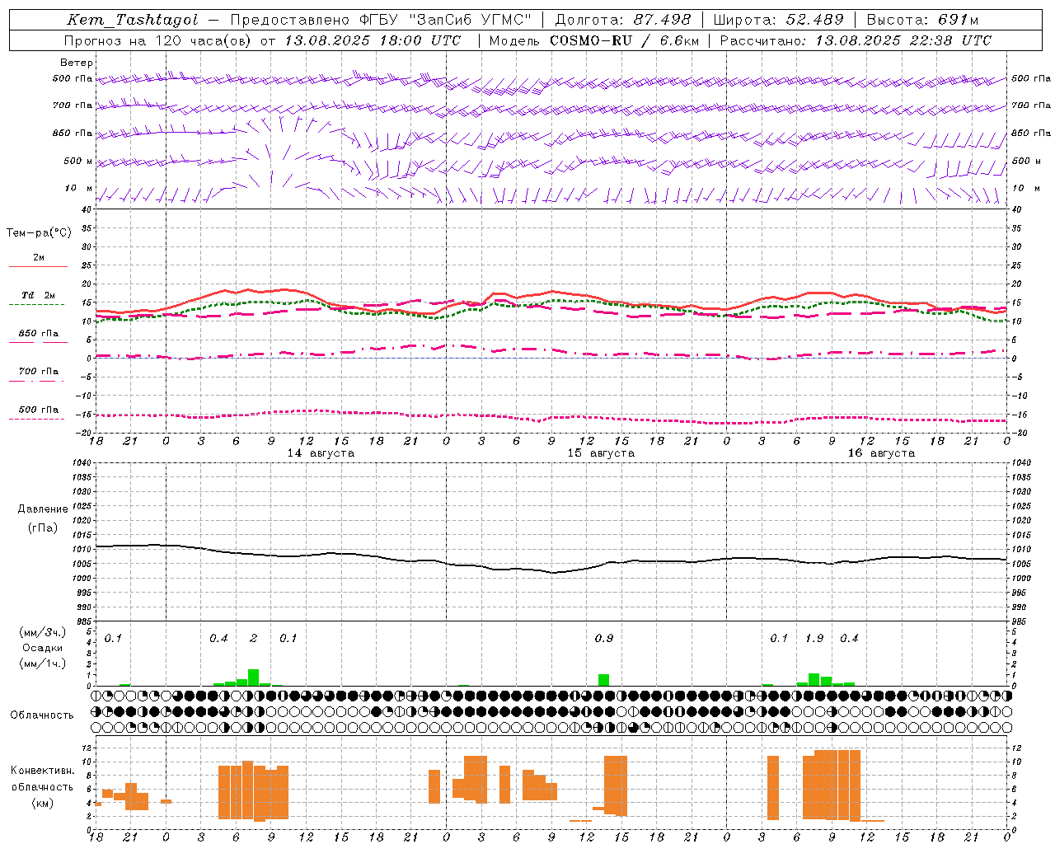Click the green precipitation bar under 0.9

click(x=604, y=680)
